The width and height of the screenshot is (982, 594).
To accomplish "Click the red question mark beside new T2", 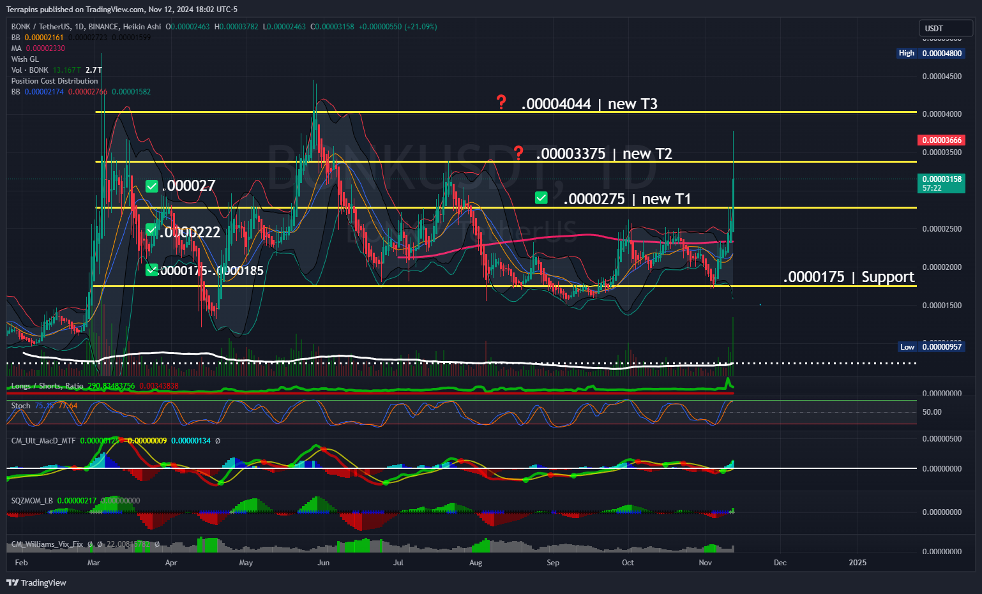I will click(x=518, y=152).
